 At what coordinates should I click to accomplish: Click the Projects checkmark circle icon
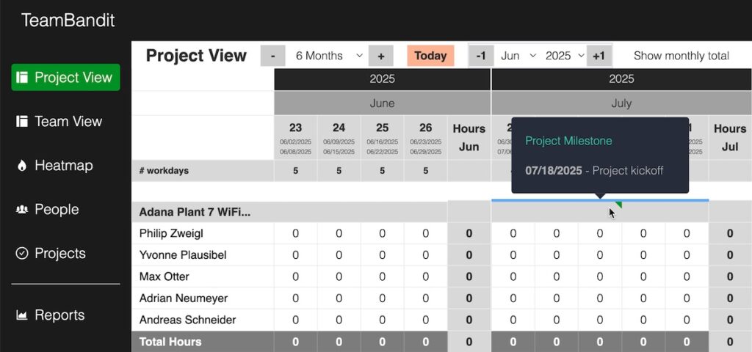(22, 254)
